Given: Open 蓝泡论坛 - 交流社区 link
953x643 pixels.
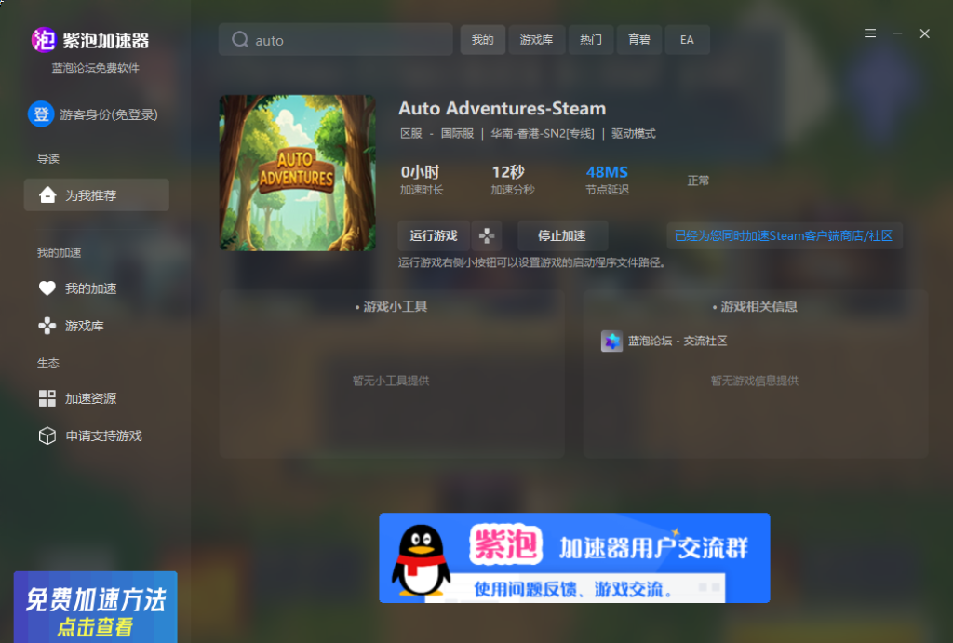Looking at the screenshot, I should click(x=678, y=341).
